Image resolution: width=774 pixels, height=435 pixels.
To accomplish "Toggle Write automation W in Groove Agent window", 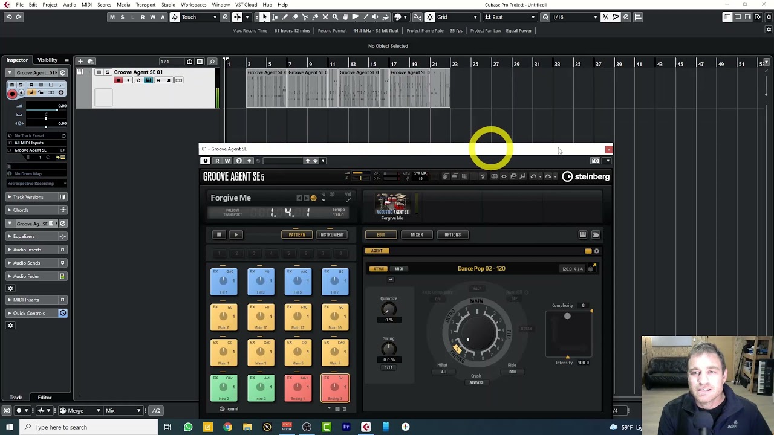I will pyautogui.click(x=227, y=161).
